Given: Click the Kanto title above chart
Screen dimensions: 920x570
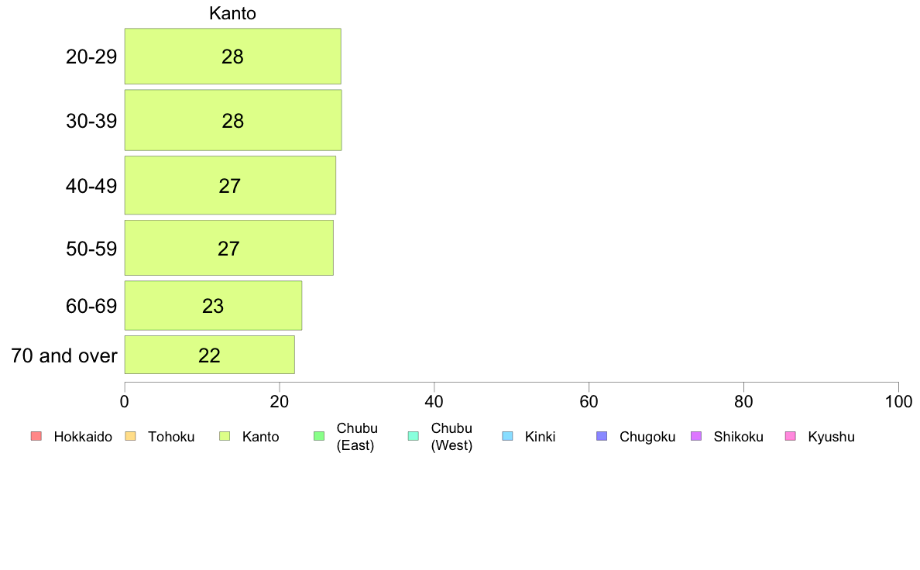Looking at the screenshot, I should pos(232,13).
